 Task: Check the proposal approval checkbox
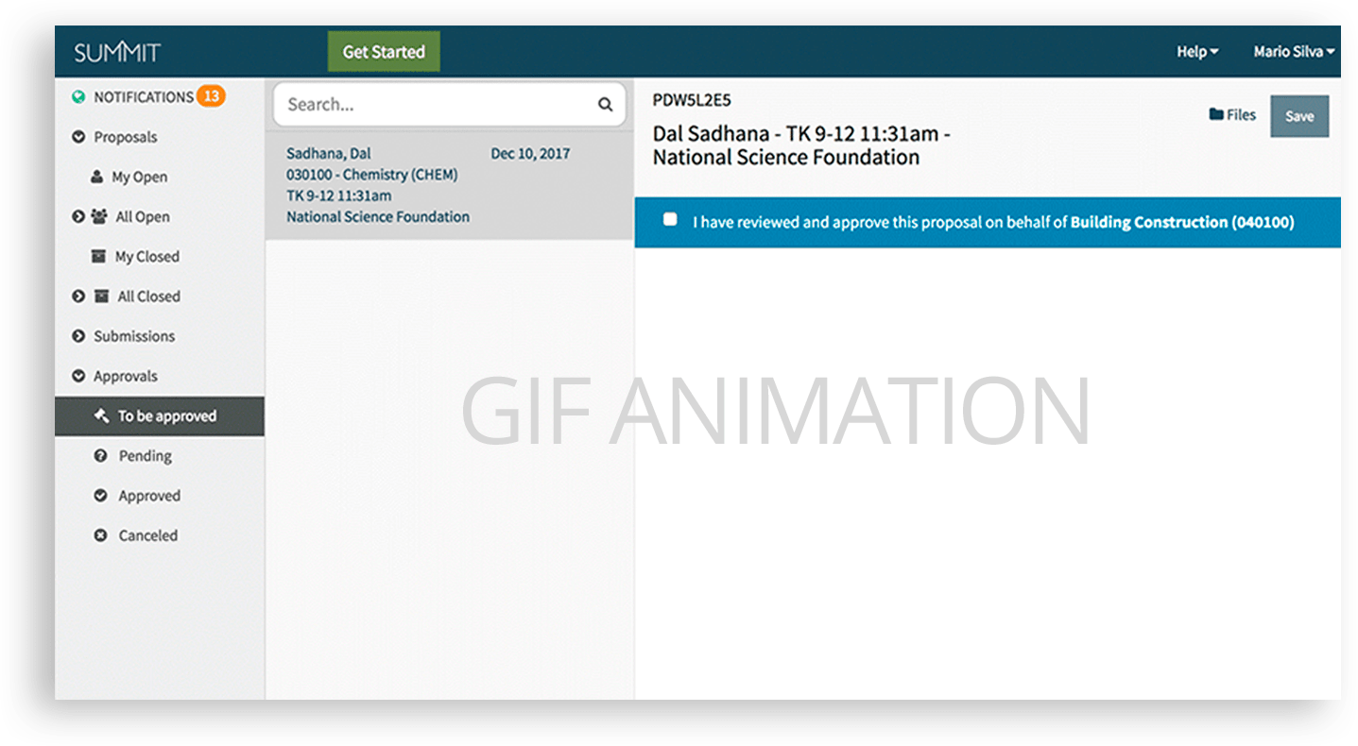tap(670, 220)
